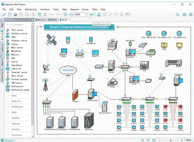Expand the Security category
The width and height of the screenshot is (194, 142).
click(x=16, y=129)
